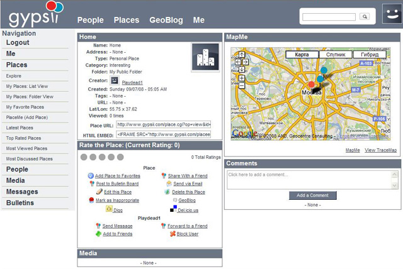Select the Карта map view
Viewport: 403px width, 269px height.
(302, 55)
